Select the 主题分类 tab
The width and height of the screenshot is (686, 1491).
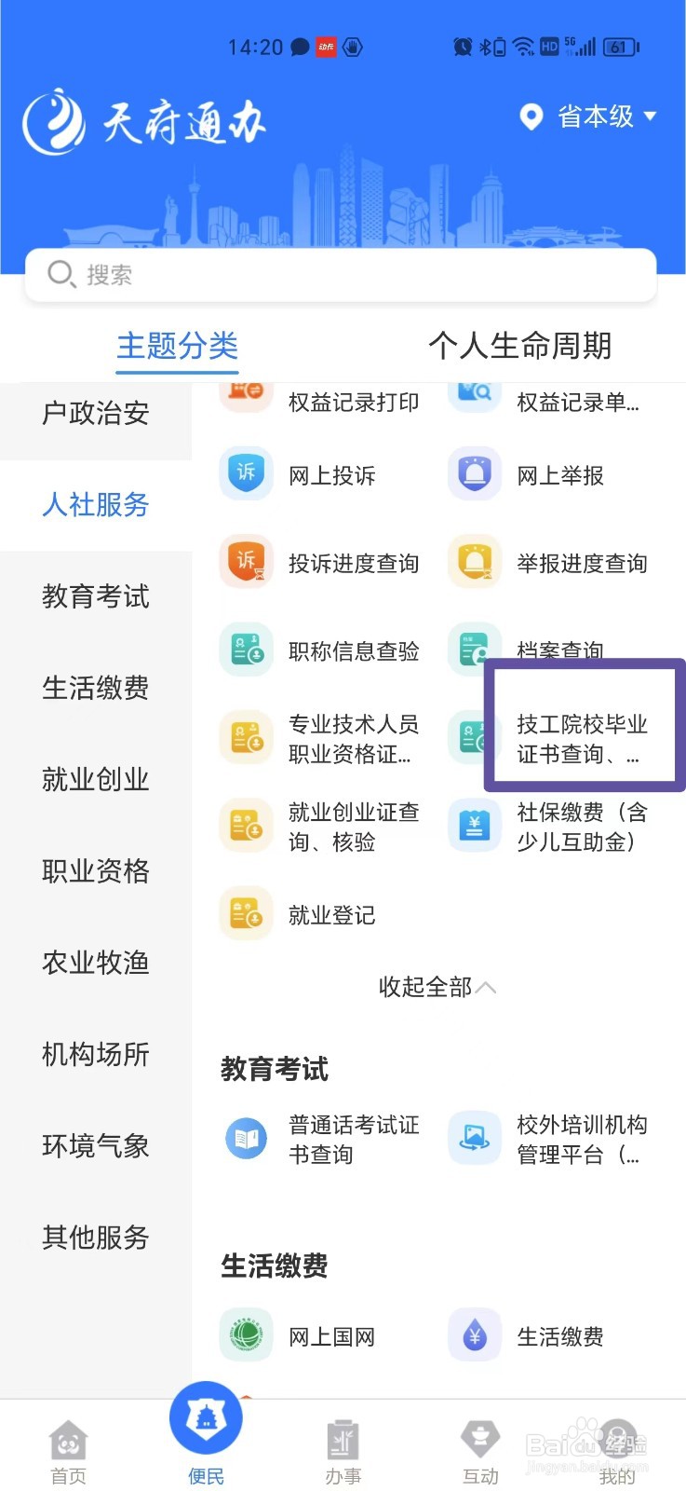tap(177, 346)
